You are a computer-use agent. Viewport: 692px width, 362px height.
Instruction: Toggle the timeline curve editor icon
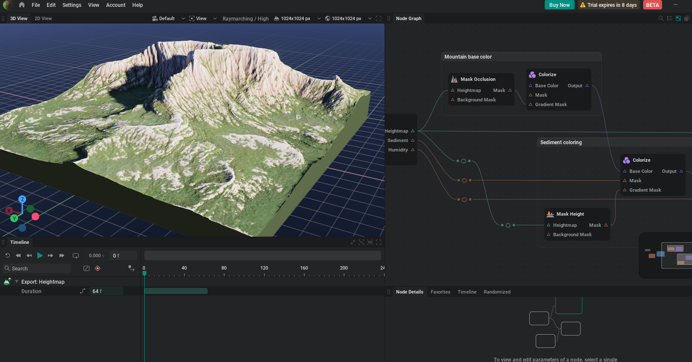click(86, 268)
